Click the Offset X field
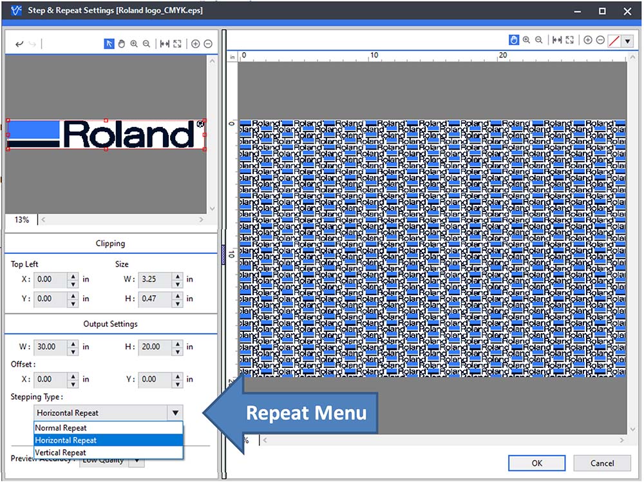 pos(50,380)
